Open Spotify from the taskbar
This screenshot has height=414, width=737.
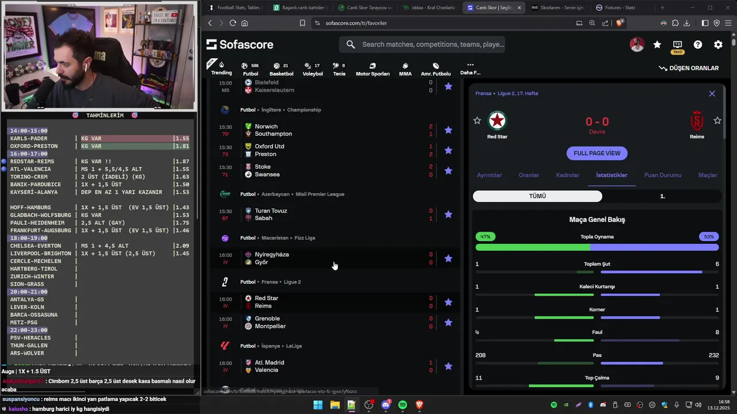click(402, 405)
